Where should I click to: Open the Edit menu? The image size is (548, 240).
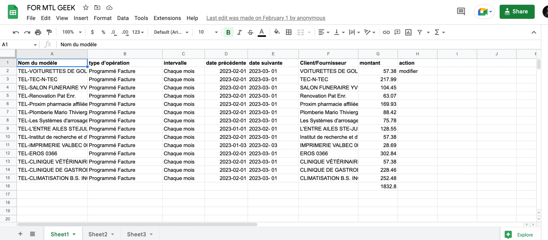(46, 18)
